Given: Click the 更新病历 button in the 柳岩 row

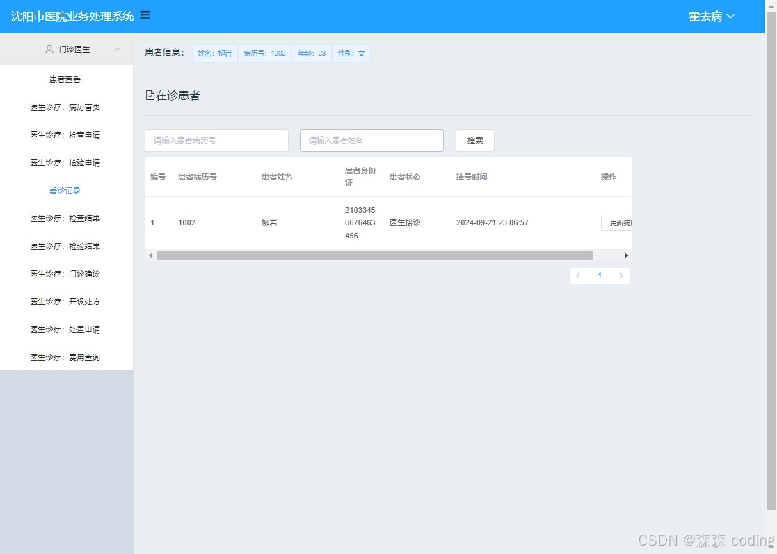Looking at the screenshot, I should [617, 223].
